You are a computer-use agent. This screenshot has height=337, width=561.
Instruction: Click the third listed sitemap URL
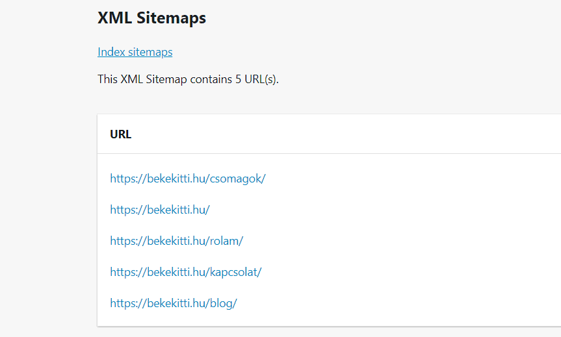177,240
